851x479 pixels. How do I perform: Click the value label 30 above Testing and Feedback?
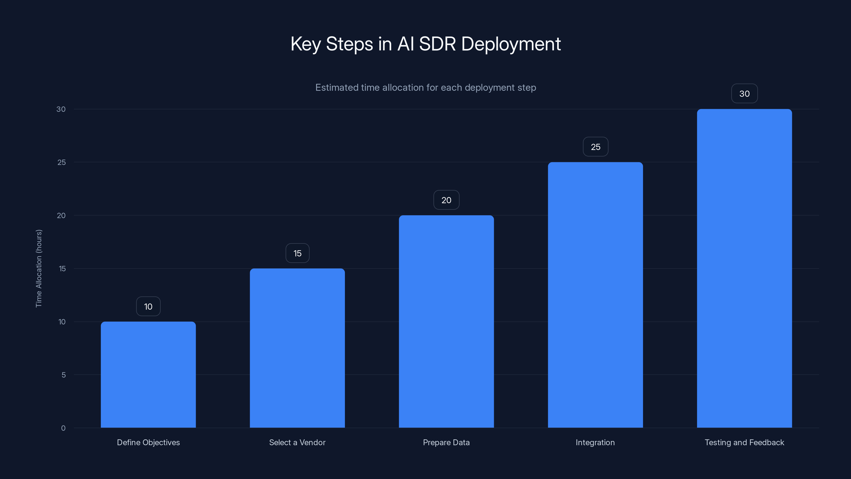click(x=744, y=94)
